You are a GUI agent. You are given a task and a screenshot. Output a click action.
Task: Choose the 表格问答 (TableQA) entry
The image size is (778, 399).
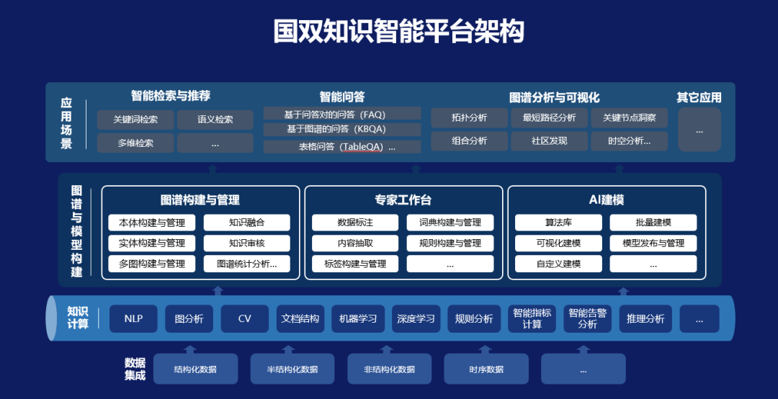pyautogui.click(x=341, y=147)
